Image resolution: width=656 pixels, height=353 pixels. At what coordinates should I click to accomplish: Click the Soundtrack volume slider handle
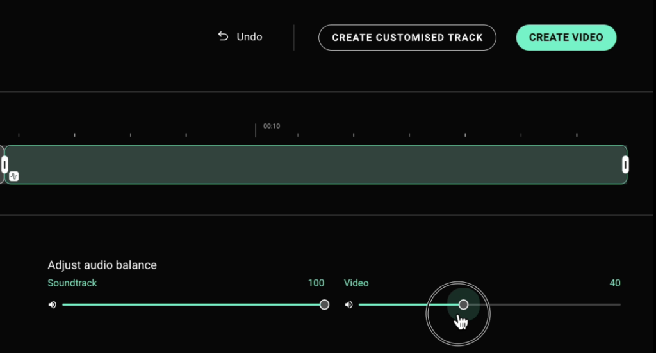pos(324,304)
